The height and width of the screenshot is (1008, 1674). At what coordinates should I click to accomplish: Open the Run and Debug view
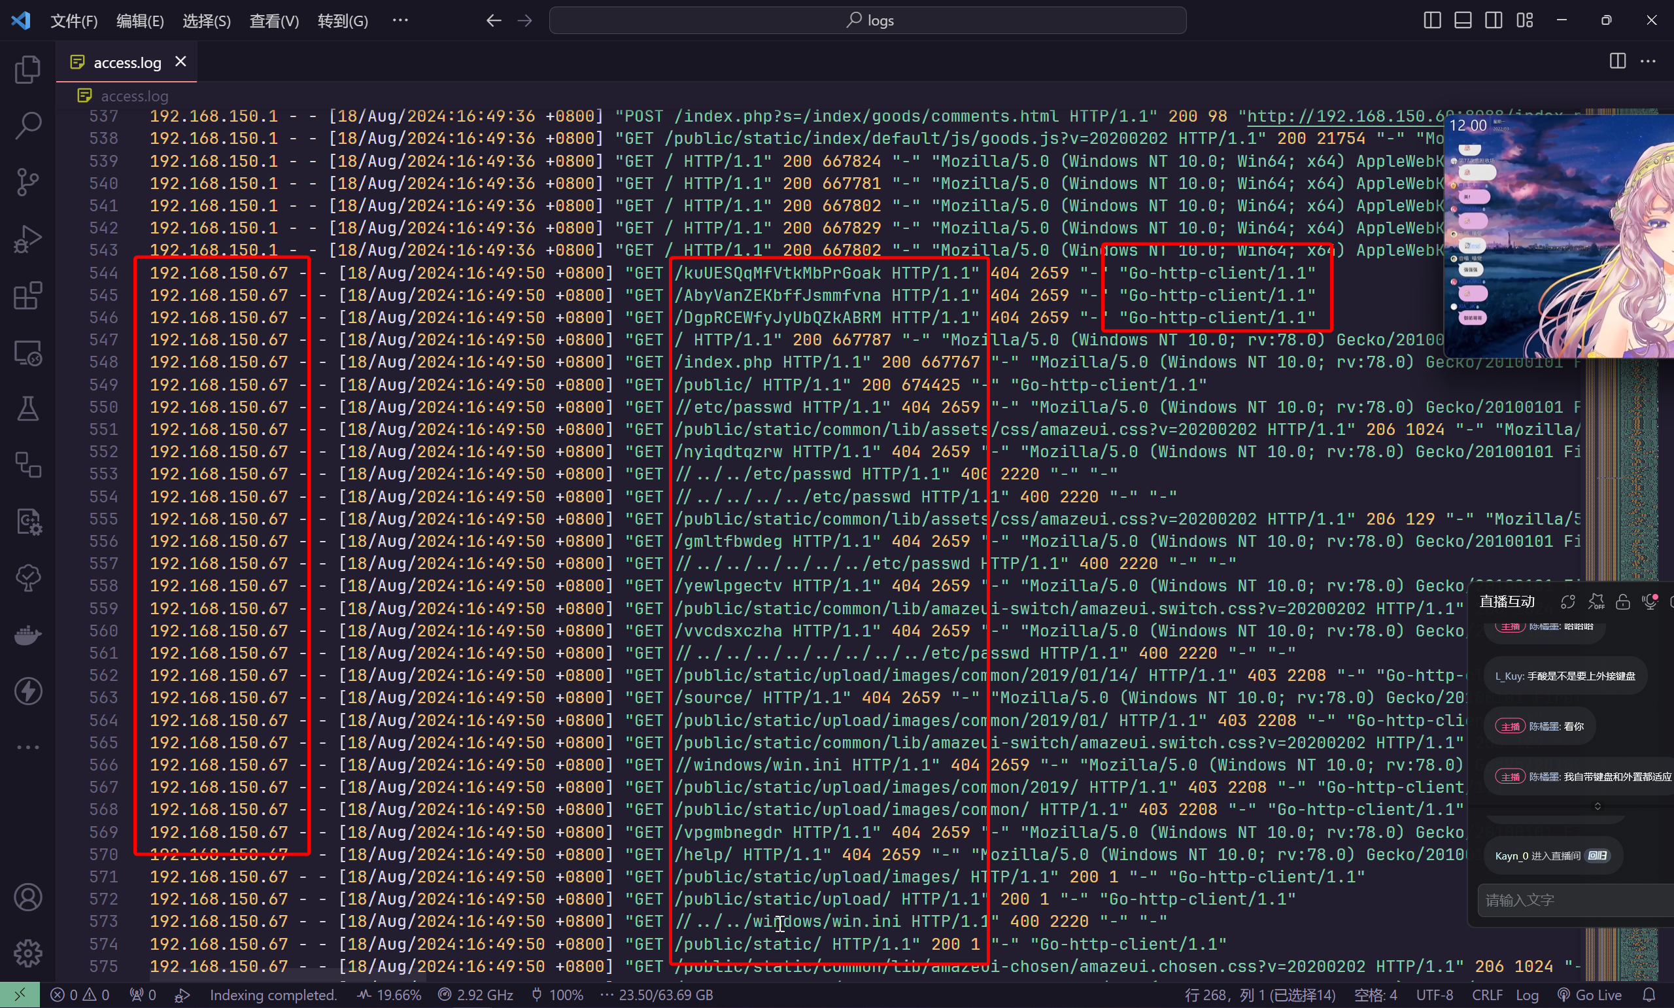28,239
